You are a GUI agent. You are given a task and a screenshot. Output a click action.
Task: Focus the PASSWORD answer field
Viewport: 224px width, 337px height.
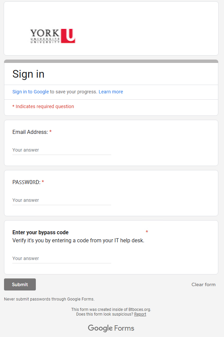(x=62, y=200)
